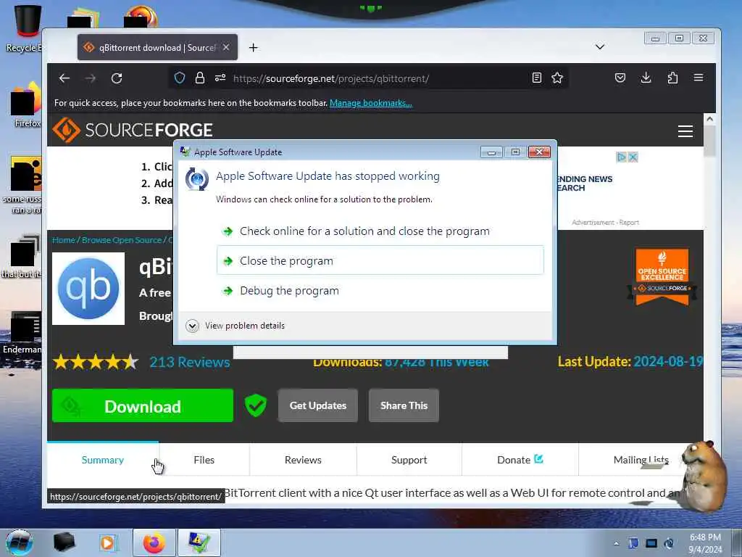Image resolution: width=742 pixels, height=557 pixels.
Task: Show hidden tray icons arrow
Action: 616,543
